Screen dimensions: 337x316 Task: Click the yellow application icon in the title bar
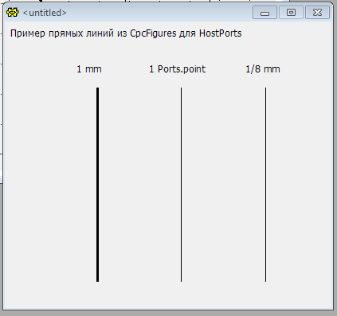point(13,13)
